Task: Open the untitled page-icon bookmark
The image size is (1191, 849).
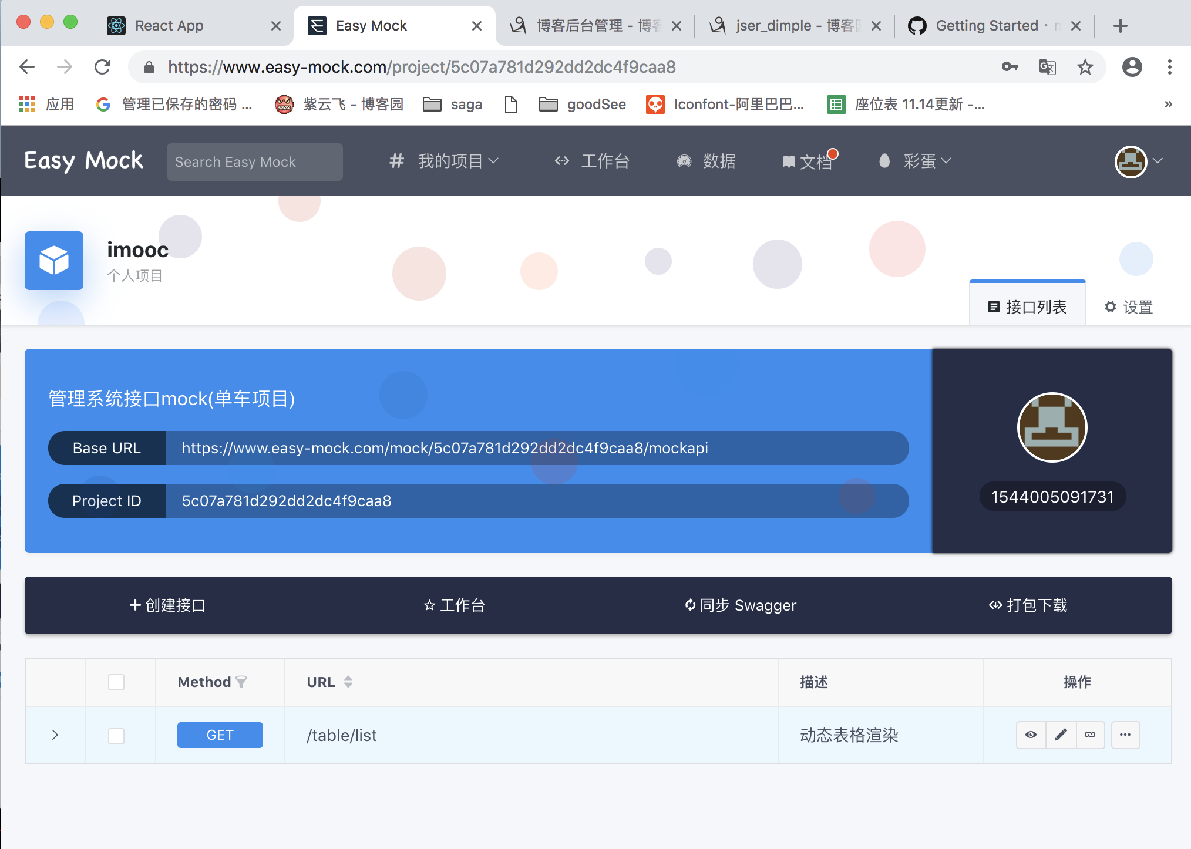Action: tap(511, 105)
